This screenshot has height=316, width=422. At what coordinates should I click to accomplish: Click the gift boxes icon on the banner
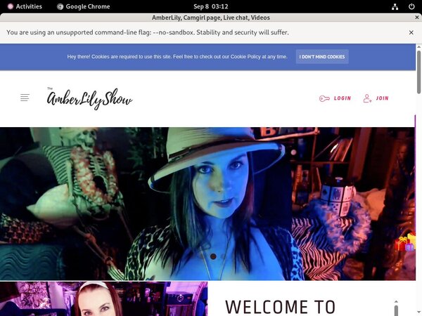[x=404, y=244]
